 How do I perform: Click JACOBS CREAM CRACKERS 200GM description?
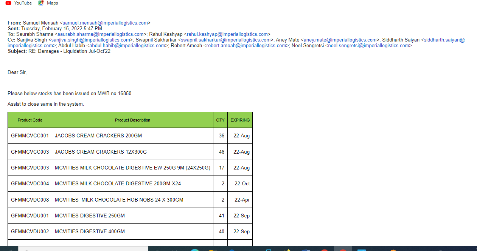pos(98,136)
